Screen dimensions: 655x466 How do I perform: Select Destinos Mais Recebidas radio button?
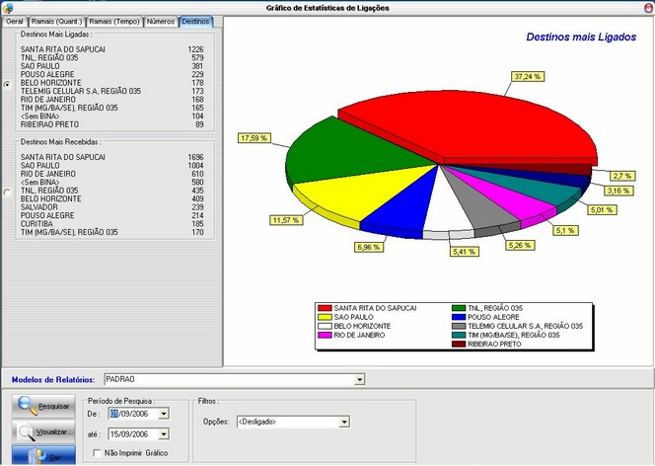click(7, 193)
